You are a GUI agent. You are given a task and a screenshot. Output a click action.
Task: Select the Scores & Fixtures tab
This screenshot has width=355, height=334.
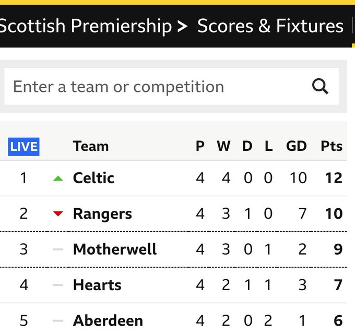[x=270, y=26]
